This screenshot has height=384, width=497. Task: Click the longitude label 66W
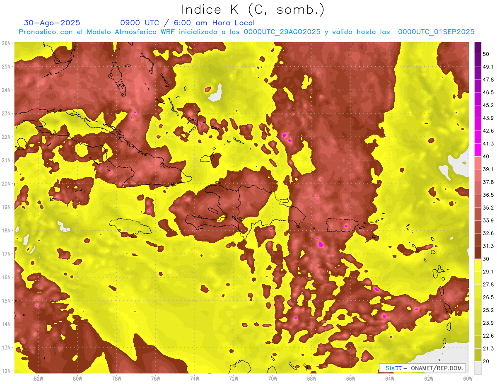click(350, 378)
